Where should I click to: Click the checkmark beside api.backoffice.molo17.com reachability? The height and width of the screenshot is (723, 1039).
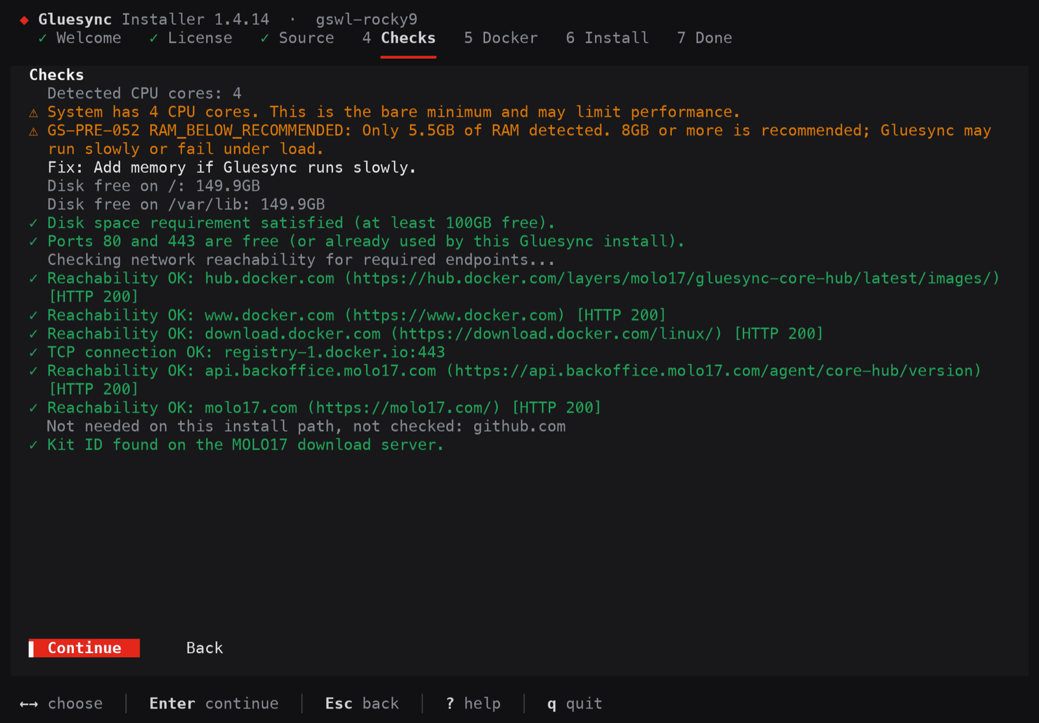33,371
